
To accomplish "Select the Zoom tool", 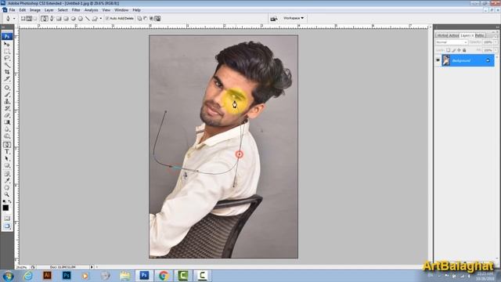I will tap(6, 193).
